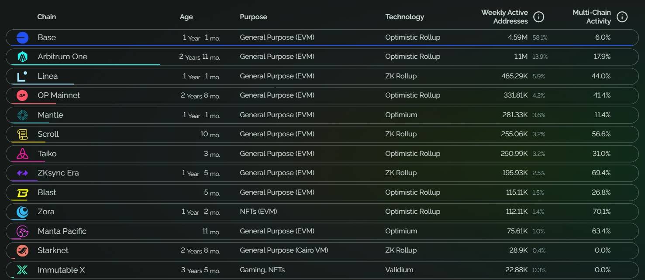This screenshot has height=280, width=645.
Task: Open the Scroll chain name
Action: [48, 134]
